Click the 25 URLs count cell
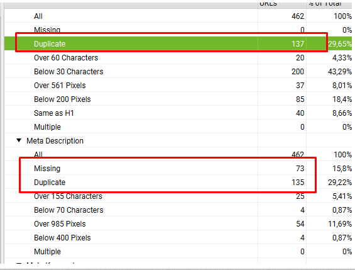The height and width of the screenshot is (270, 355). coord(282,196)
